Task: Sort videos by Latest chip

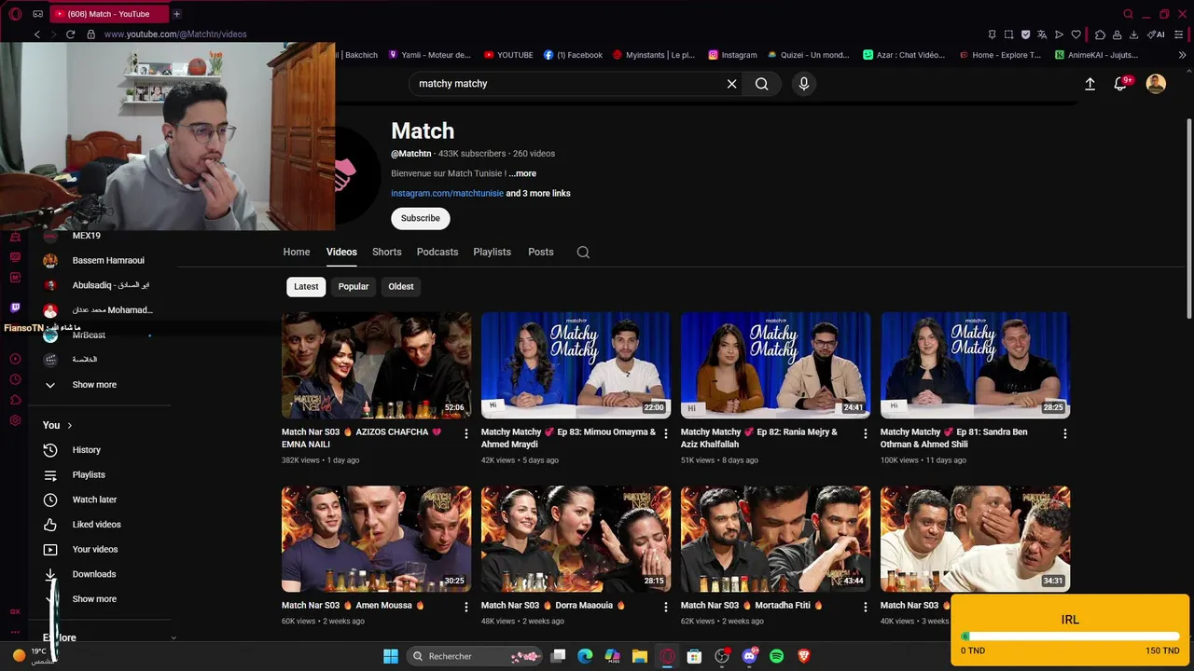Action: tap(306, 286)
